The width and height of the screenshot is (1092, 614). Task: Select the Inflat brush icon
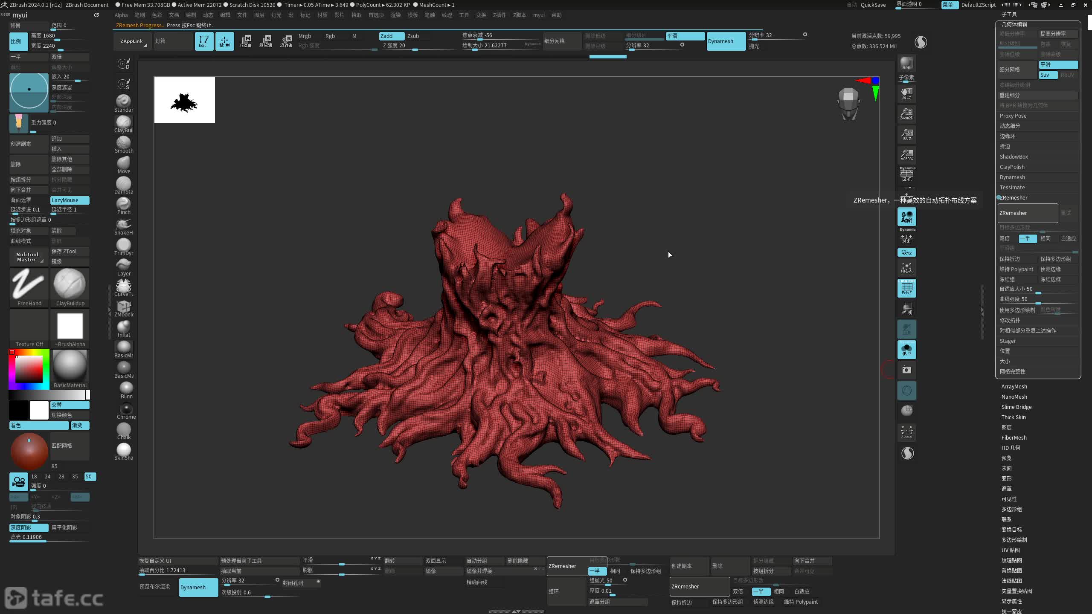point(124,327)
